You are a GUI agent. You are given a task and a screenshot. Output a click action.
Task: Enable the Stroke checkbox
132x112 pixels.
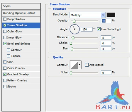5,87
